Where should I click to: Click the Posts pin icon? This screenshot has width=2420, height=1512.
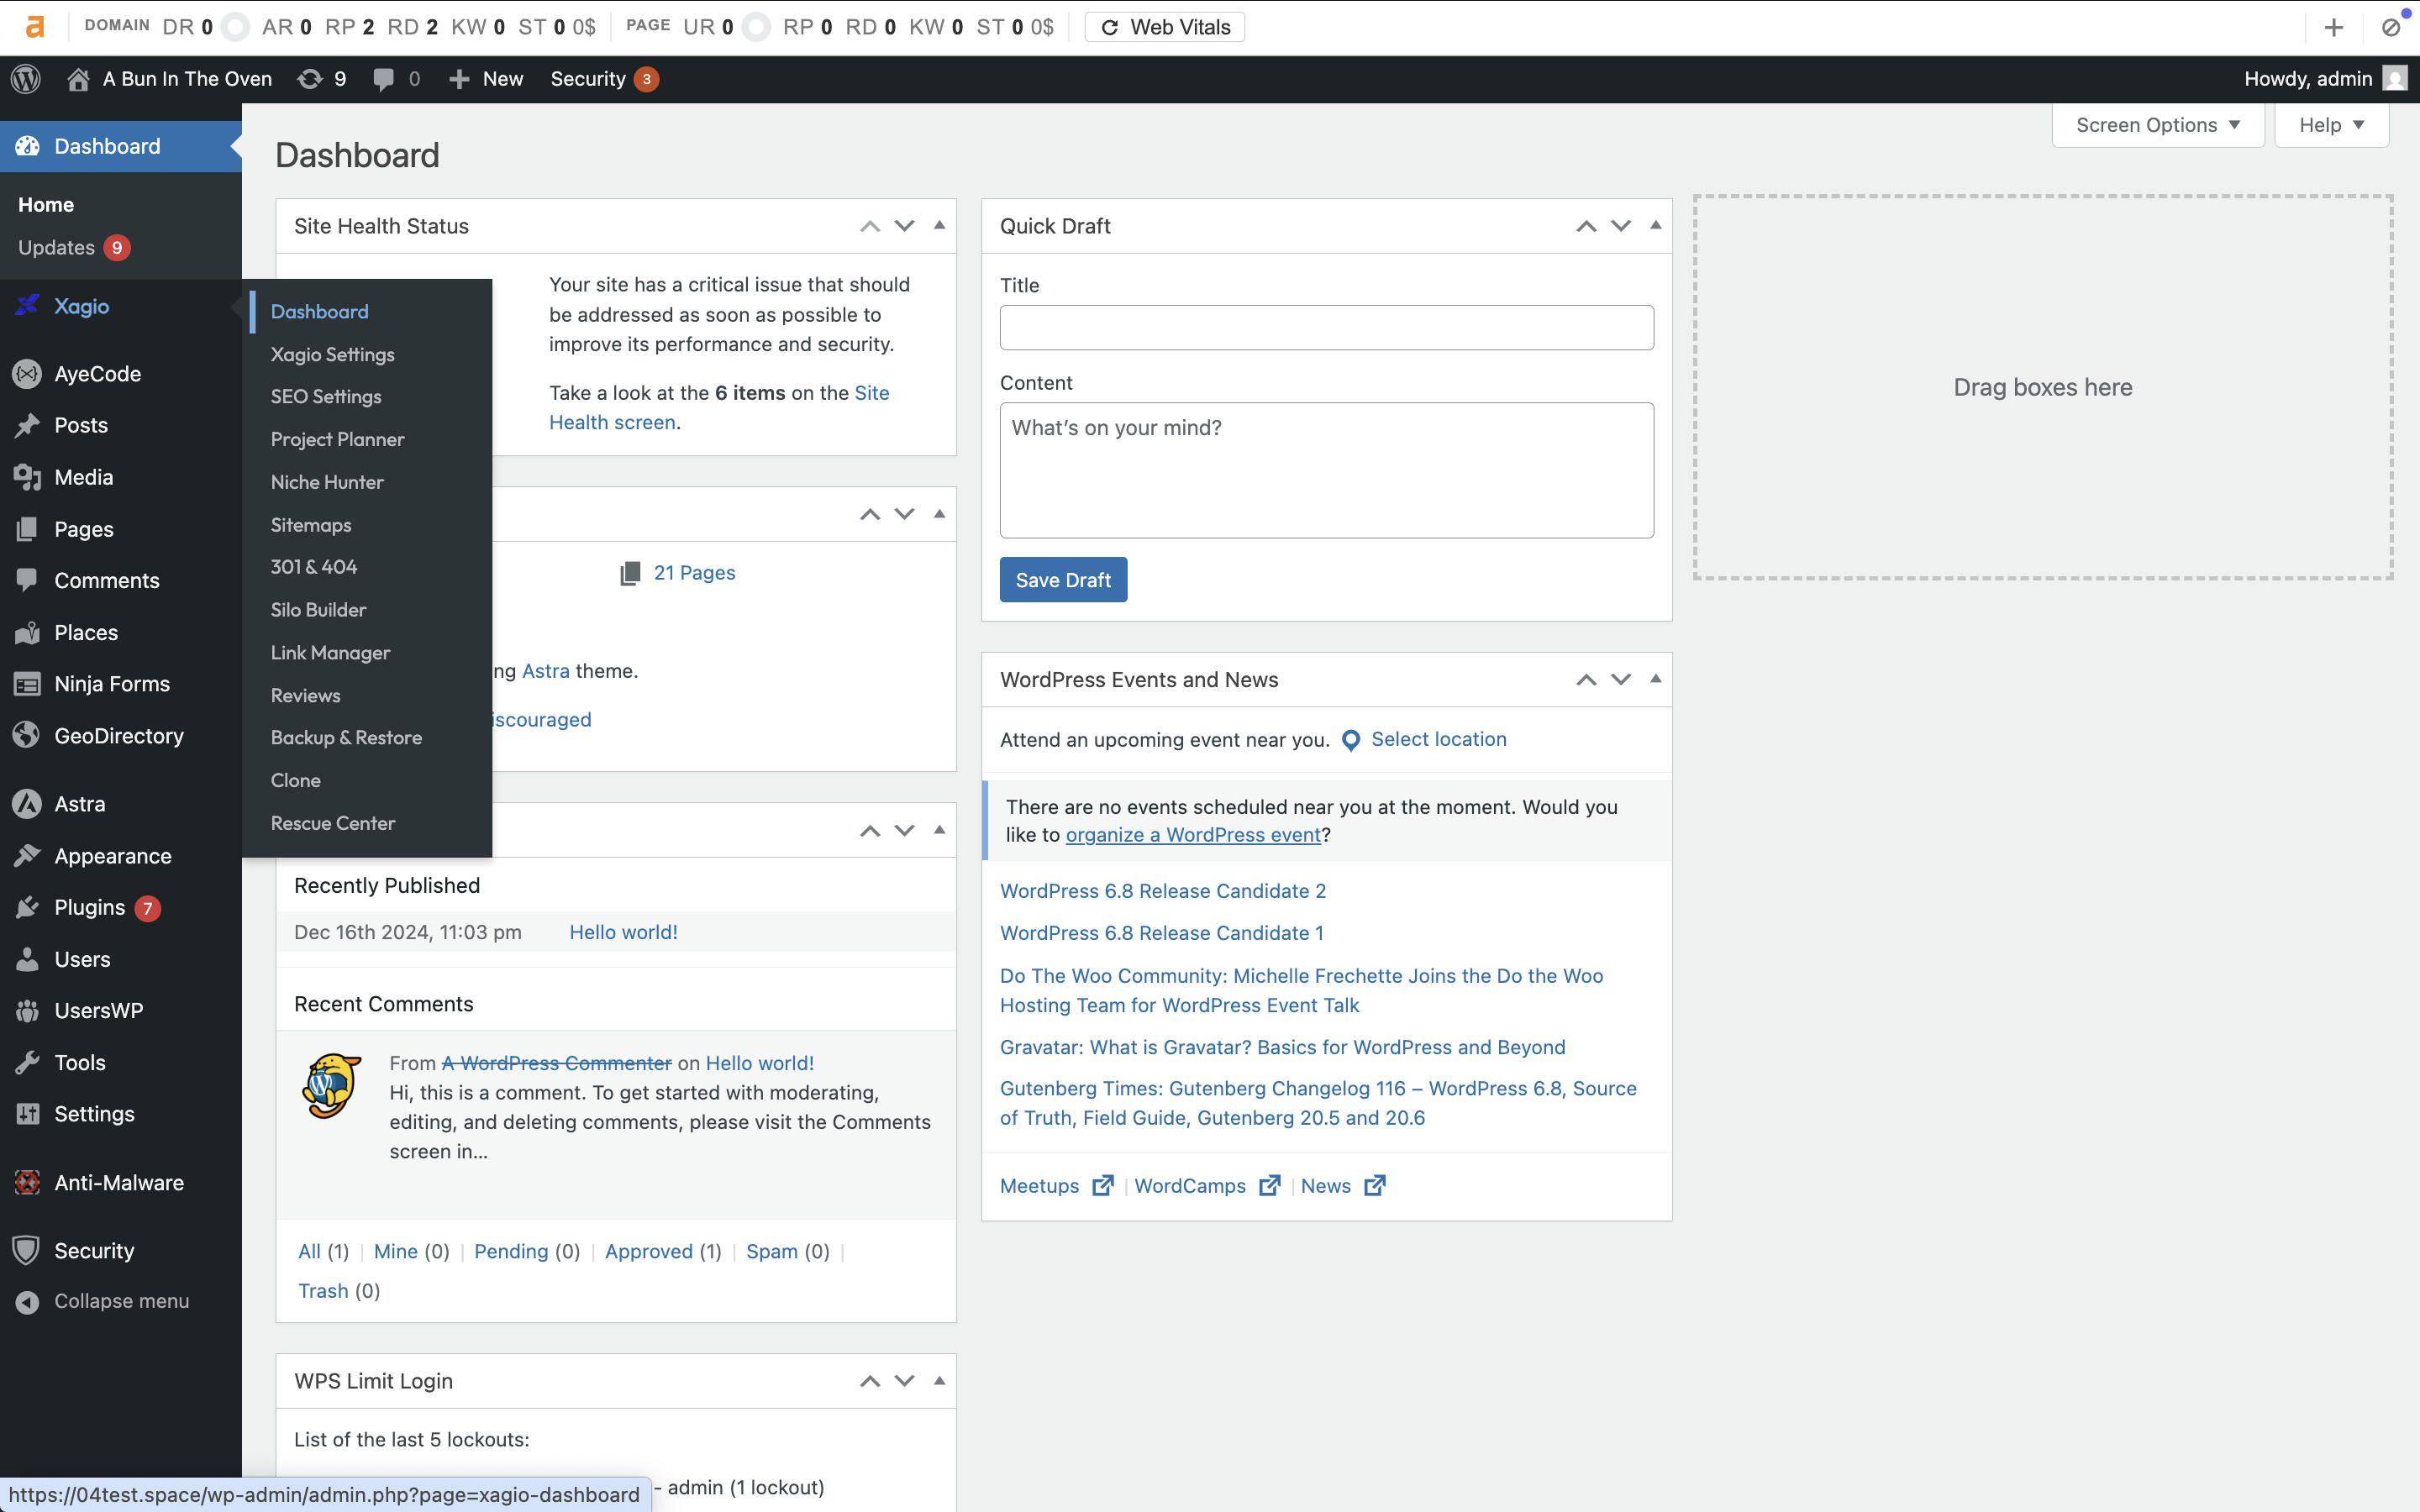point(27,426)
